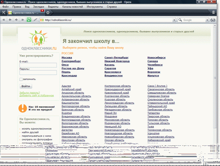This screenshot has height=166, width=220.
Task: Open the Файл menu
Action: pyautogui.click(x=5, y=7)
